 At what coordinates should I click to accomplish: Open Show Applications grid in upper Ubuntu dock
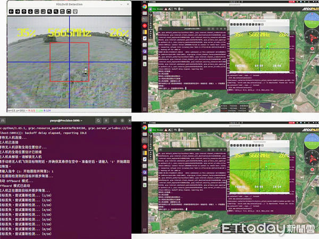(x=145, y=109)
